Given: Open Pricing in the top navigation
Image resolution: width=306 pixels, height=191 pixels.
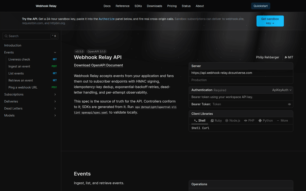Looking at the screenshot, I should [x=172, y=6].
